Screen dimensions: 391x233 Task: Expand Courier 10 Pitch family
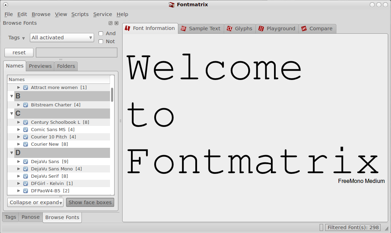click(x=18, y=137)
